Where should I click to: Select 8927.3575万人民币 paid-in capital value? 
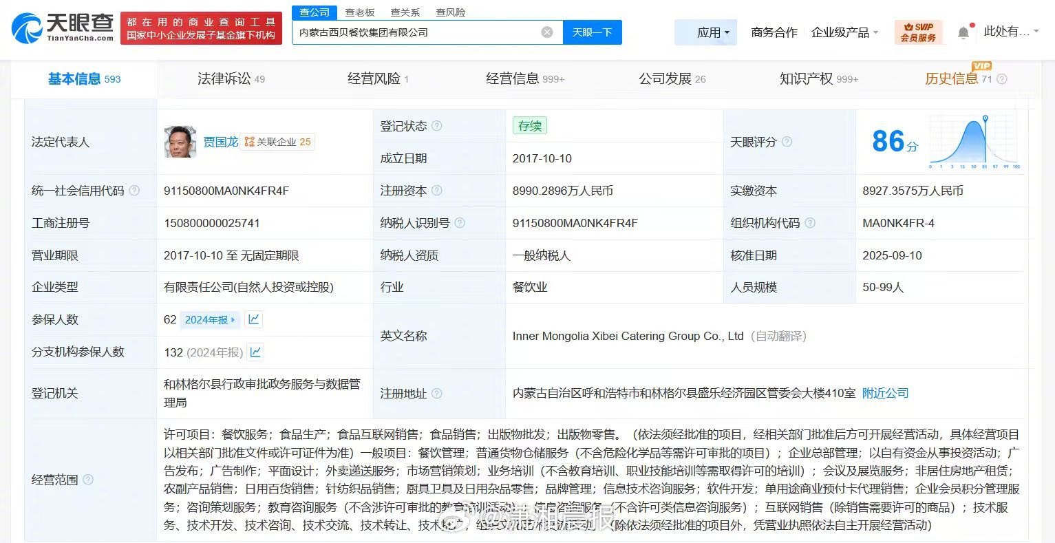tap(913, 191)
